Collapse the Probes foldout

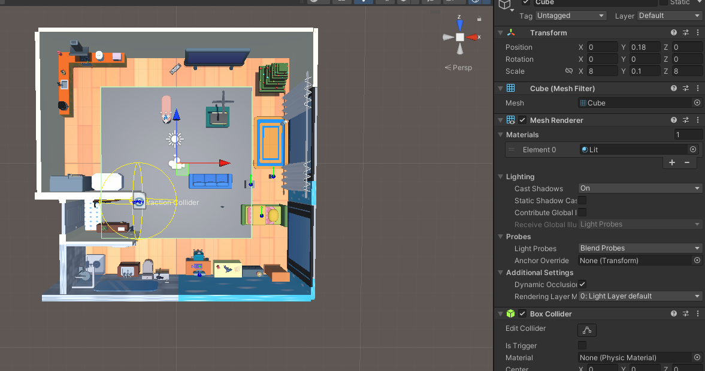[500, 237]
